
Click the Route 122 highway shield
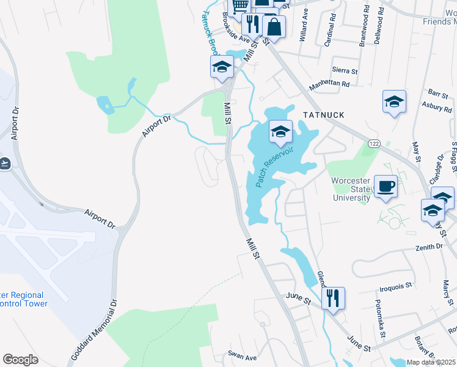374,144
